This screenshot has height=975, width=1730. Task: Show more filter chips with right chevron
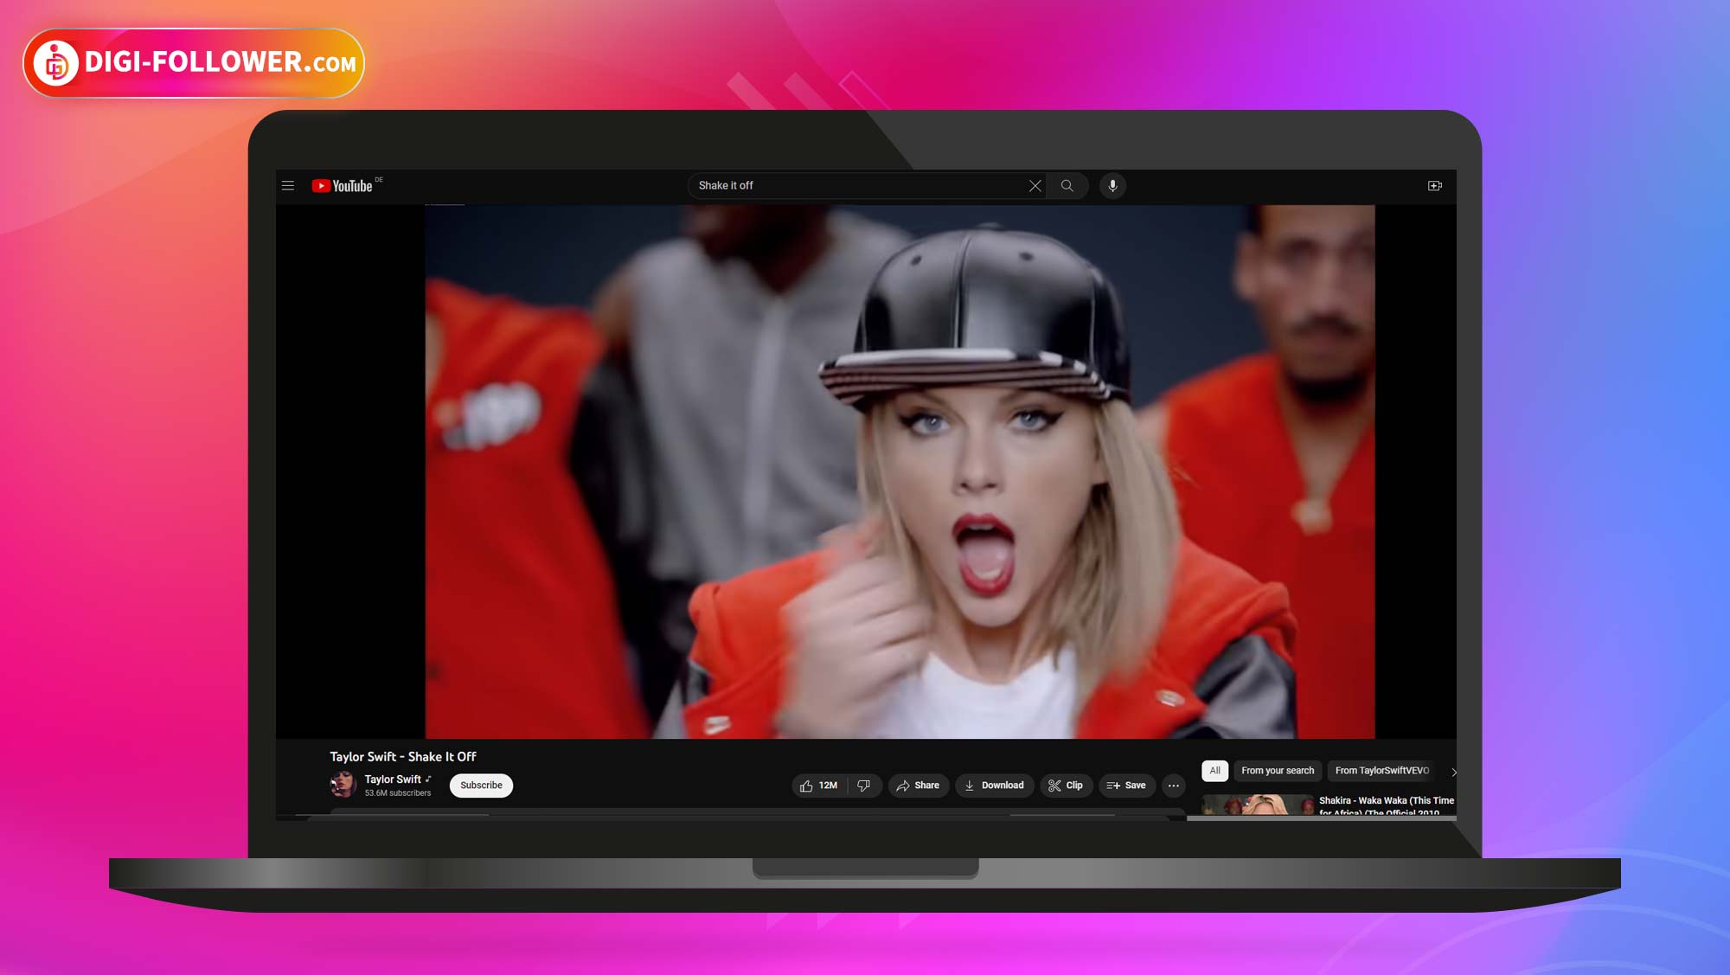coord(1454,772)
